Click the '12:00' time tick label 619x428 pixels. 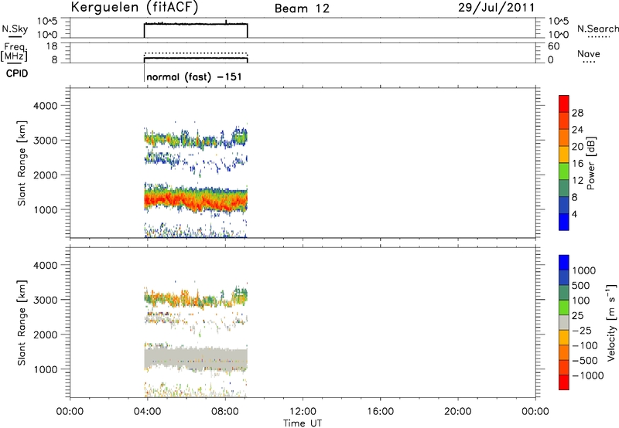click(x=303, y=412)
